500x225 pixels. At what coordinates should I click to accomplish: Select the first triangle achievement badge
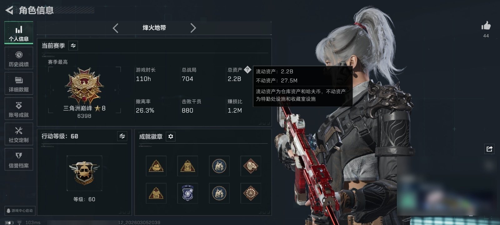pyautogui.click(x=156, y=166)
